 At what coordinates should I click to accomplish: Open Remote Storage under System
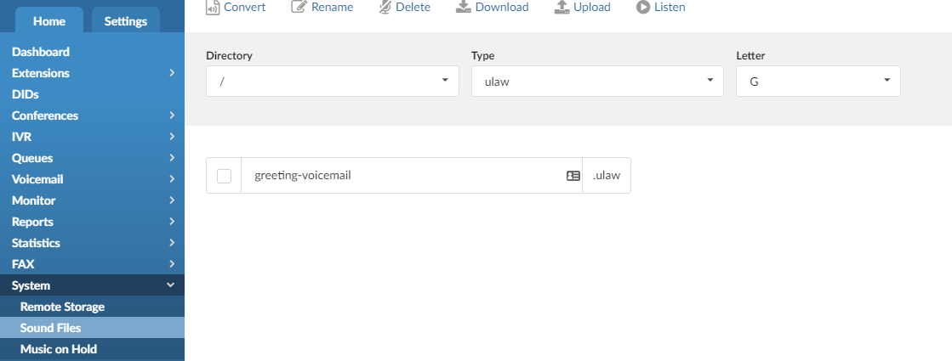[x=62, y=307]
